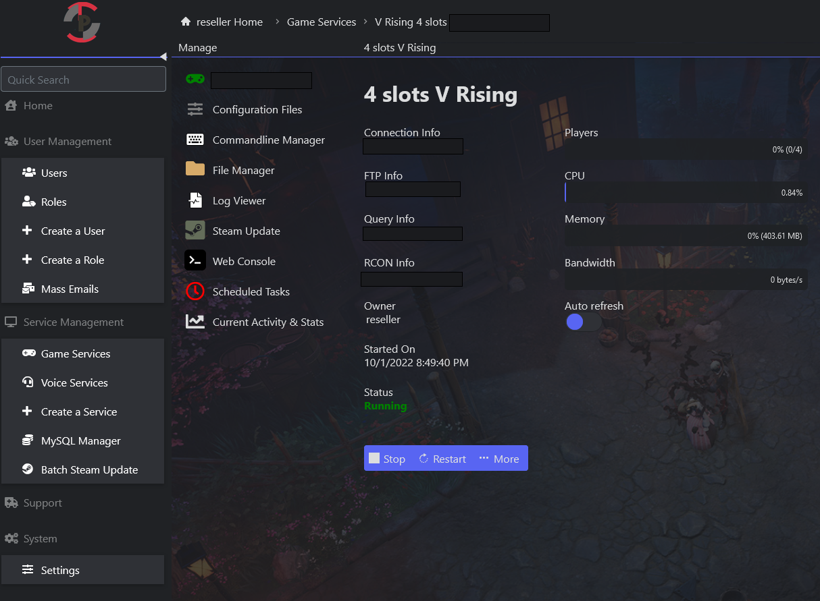Open Home in the sidebar
Viewport: 820px width, 601px height.
pos(38,106)
